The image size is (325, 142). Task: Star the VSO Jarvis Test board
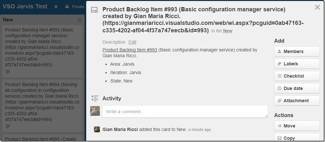coord(56,6)
